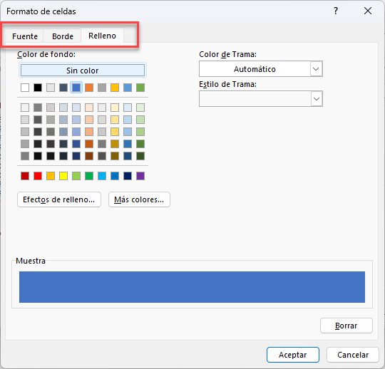The image size is (385, 369).
Task: Pick bright red standard color swatch
Action: [x=38, y=176]
